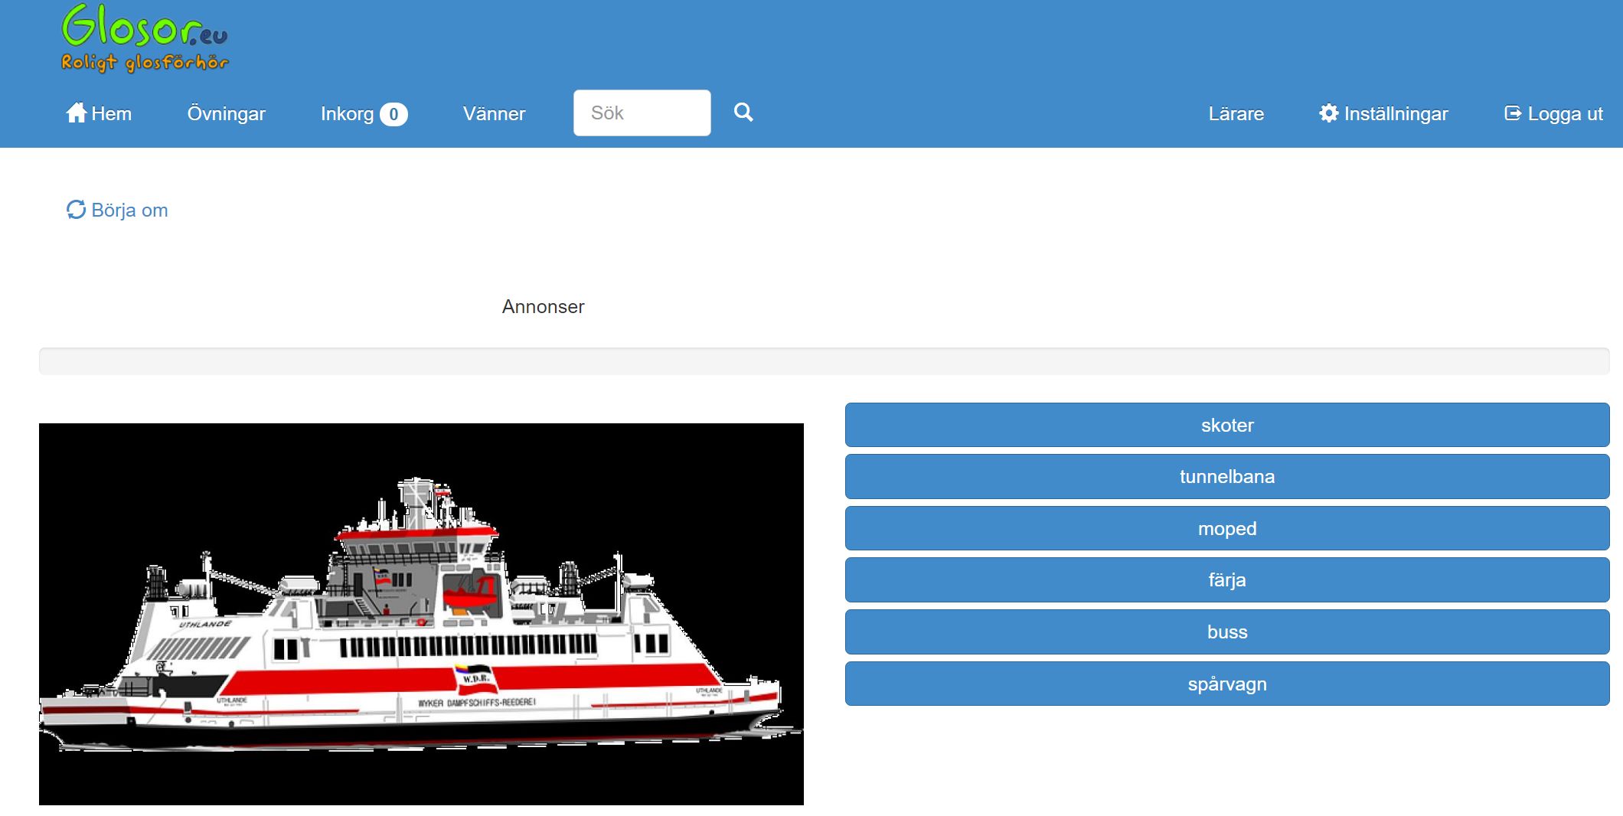
Task: Click the Inkorg unread count badge
Action: 394,114
